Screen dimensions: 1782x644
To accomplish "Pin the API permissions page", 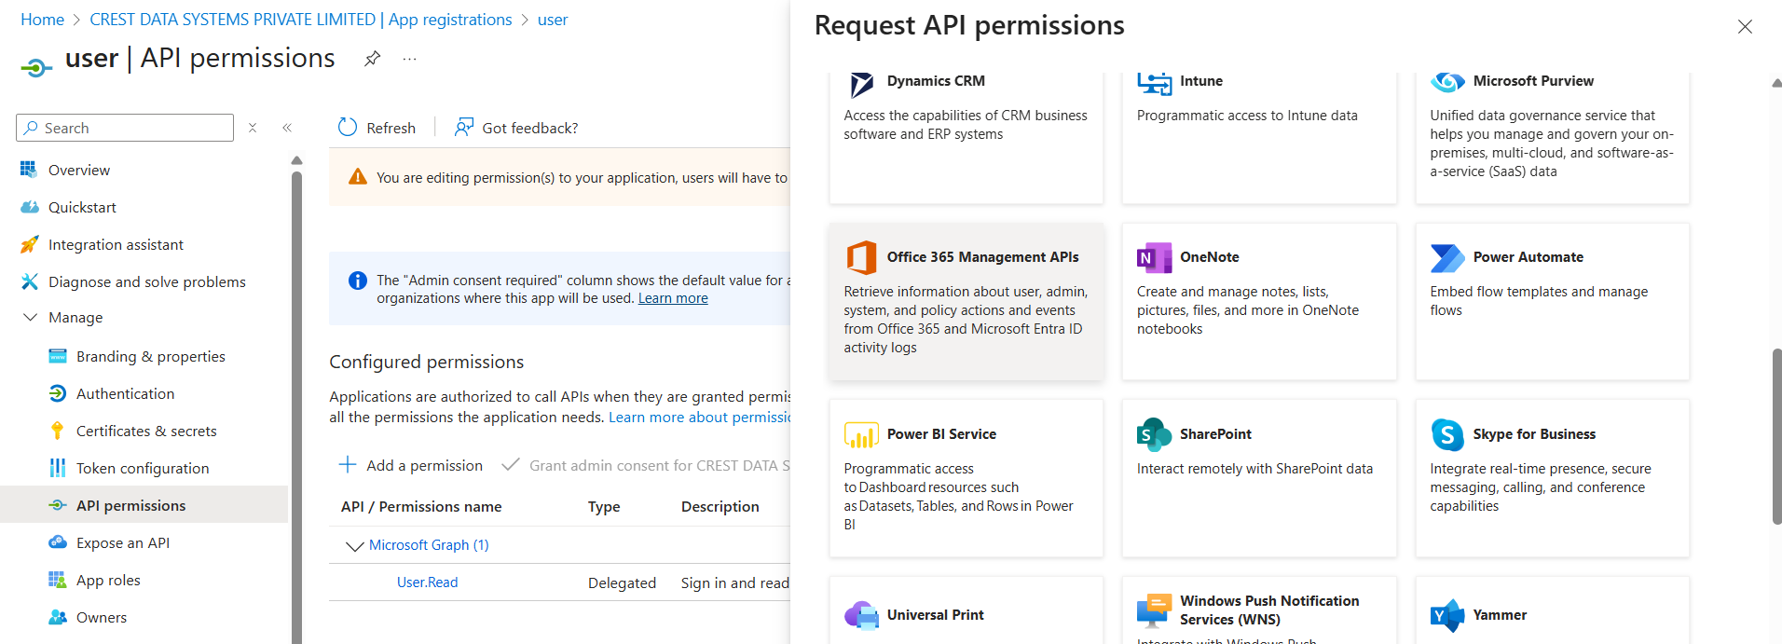I will click(372, 59).
